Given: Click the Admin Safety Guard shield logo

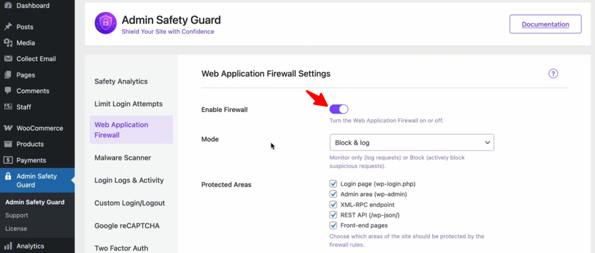Looking at the screenshot, I should [106, 24].
